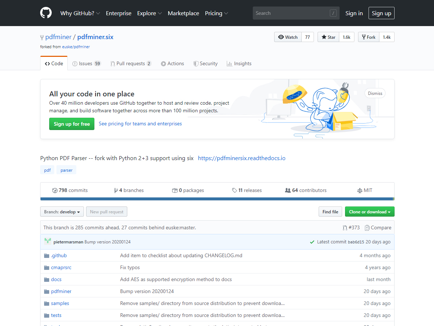Click the Compare icon link
The width and height of the screenshot is (434, 326).
(x=378, y=227)
